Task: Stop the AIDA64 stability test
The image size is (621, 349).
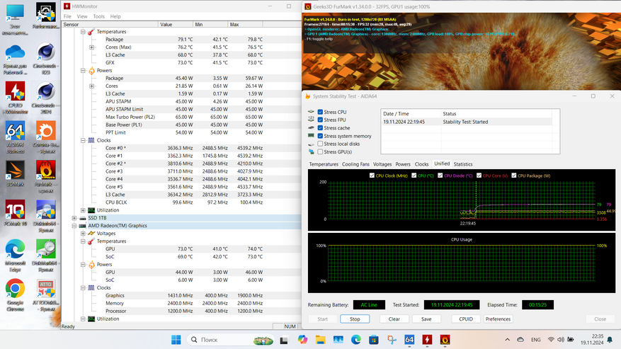Action: [x=355, y=319]
